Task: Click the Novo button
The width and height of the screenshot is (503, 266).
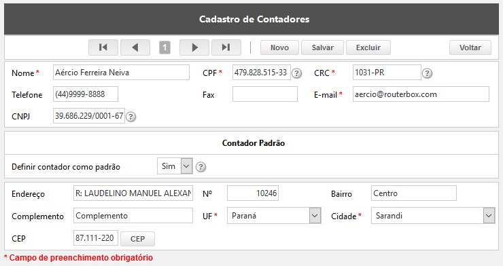Action: click(x=279, y=47)
